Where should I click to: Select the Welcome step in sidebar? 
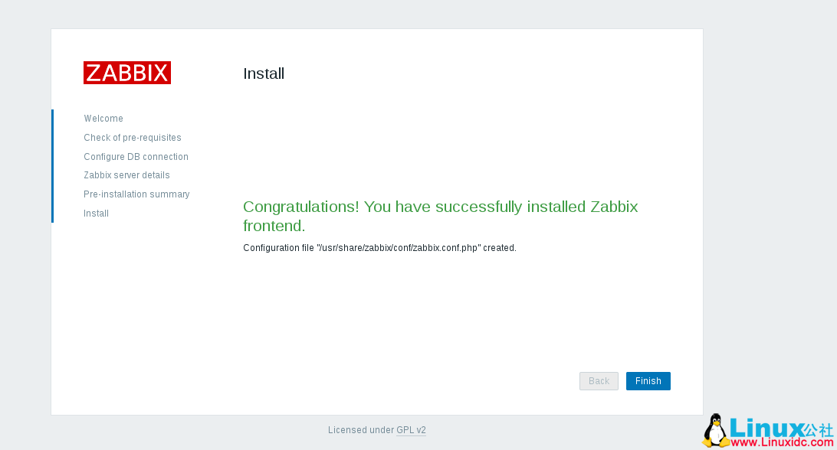click(x=103, y=119)
